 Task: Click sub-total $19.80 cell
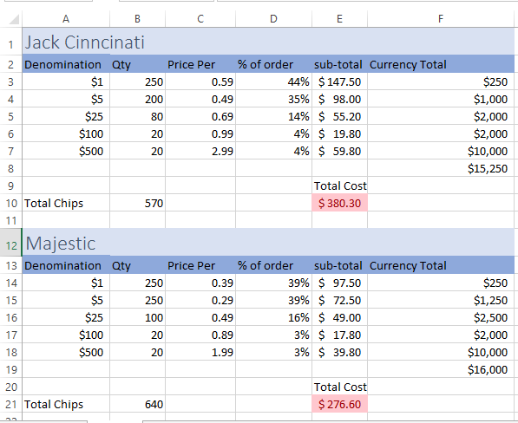point(339,133)
